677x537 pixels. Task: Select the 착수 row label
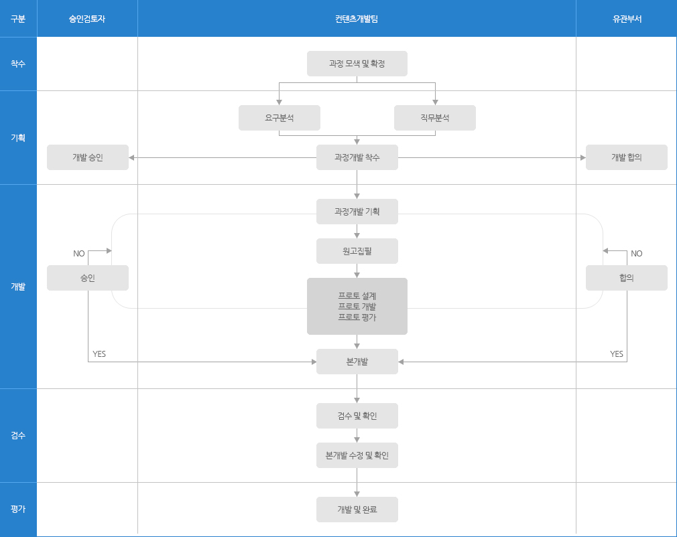click(x=18, y=64)
